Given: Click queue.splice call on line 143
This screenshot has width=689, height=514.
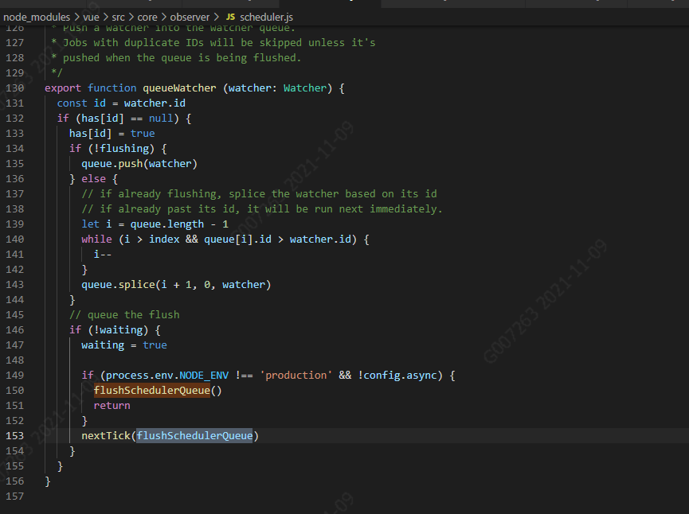Looking at the screenshot, I should [176, 285].
